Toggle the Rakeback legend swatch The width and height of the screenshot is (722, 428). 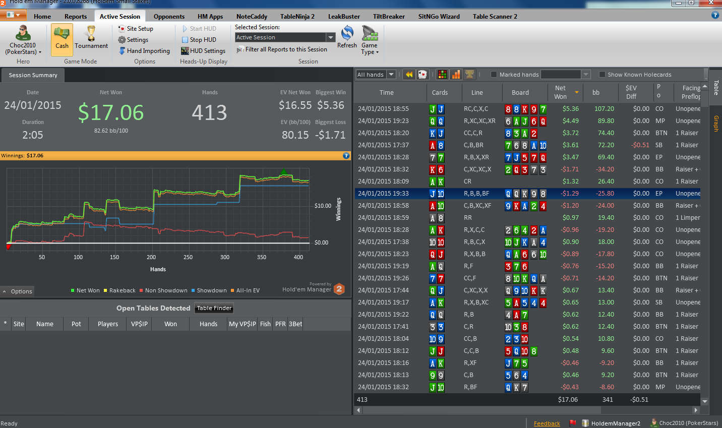point(105,290)
